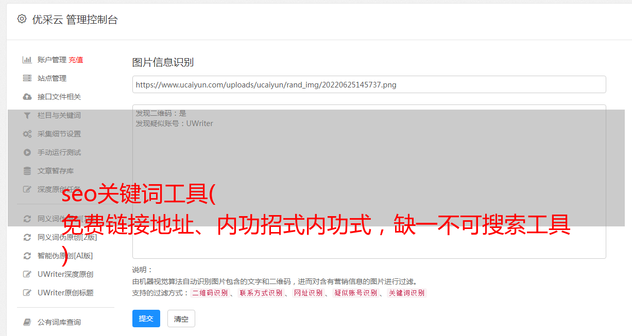632x336 pixels.
Task: Select 手动运行测试 in the sidebar
Action: (59, 152)
